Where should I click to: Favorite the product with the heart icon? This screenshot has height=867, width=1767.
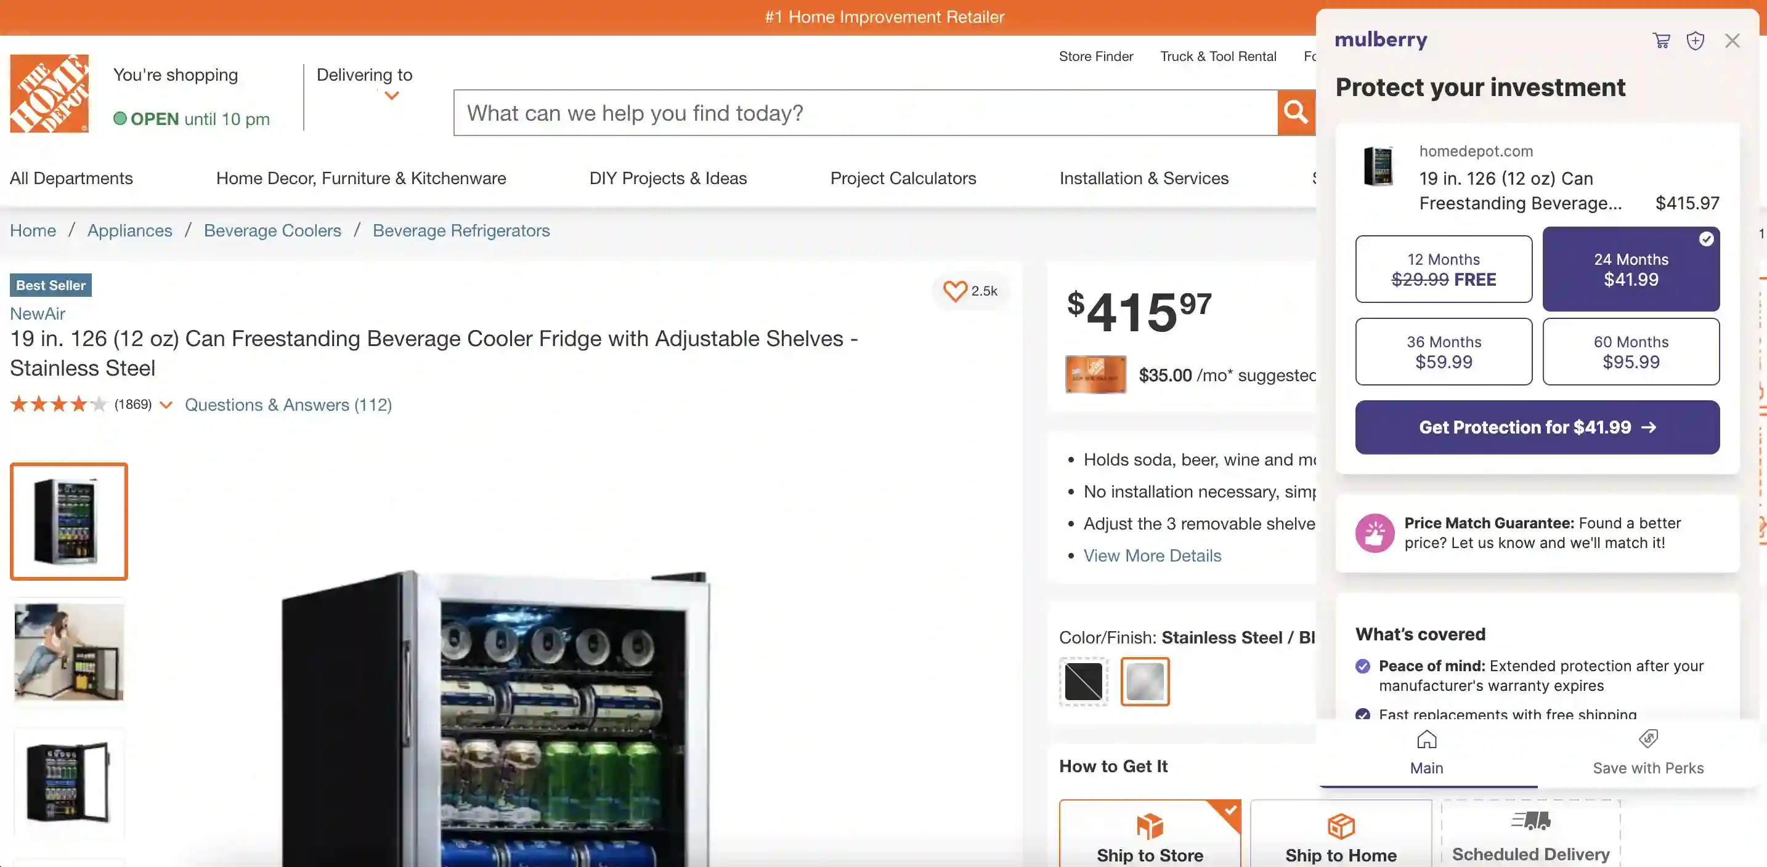(955, 291)
